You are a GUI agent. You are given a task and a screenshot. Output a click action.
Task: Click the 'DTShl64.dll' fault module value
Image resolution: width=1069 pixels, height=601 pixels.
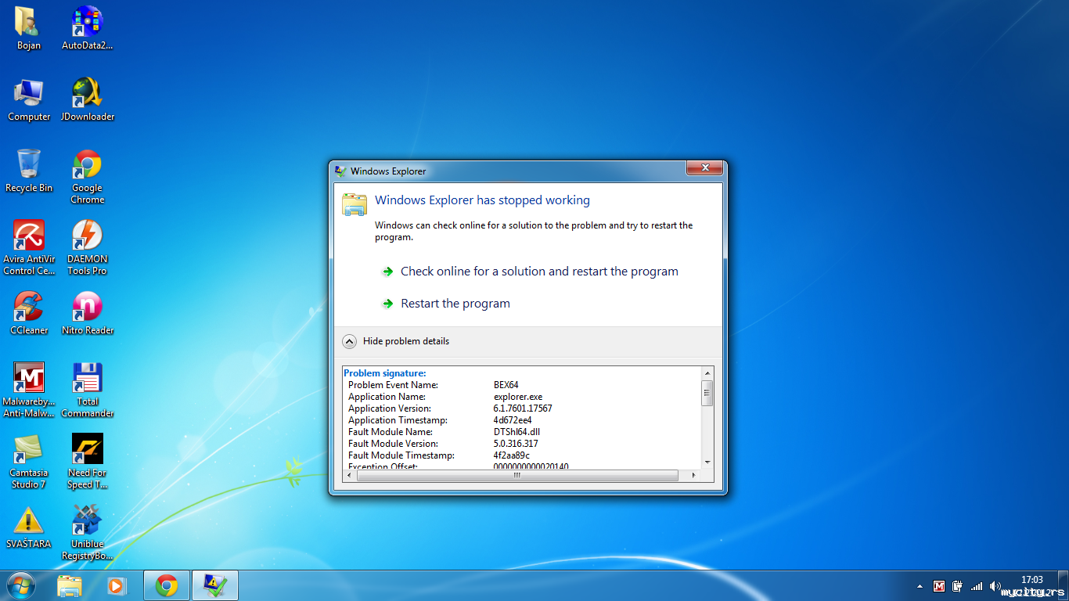point(517,432)
